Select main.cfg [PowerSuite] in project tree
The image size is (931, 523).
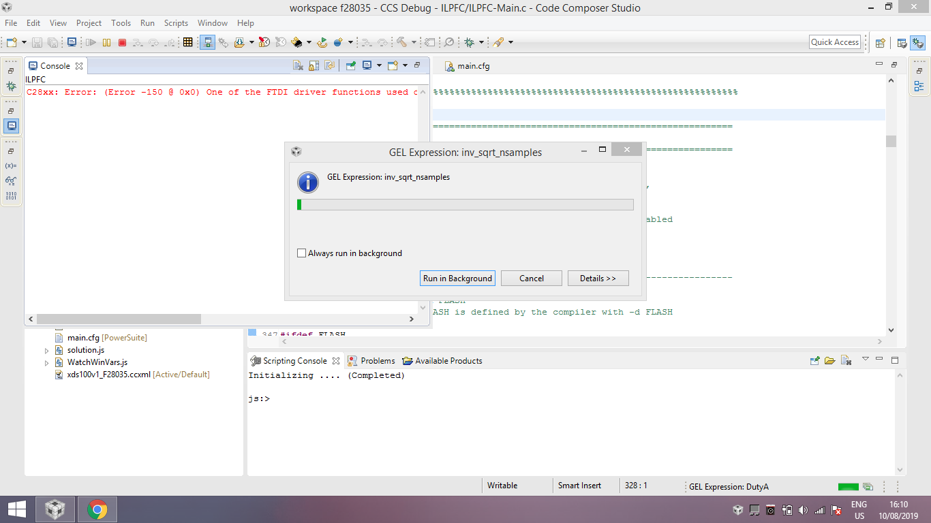pyautogui.click(x=101, y=338)
